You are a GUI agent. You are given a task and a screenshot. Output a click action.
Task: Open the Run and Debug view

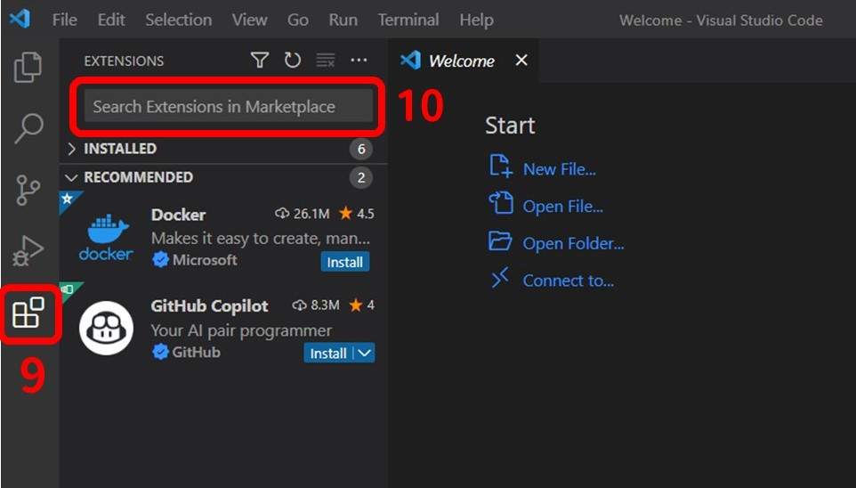28,251
